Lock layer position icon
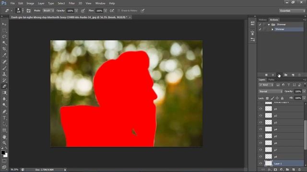The width and height of the screenshot is (307, 172). [277, 98]
